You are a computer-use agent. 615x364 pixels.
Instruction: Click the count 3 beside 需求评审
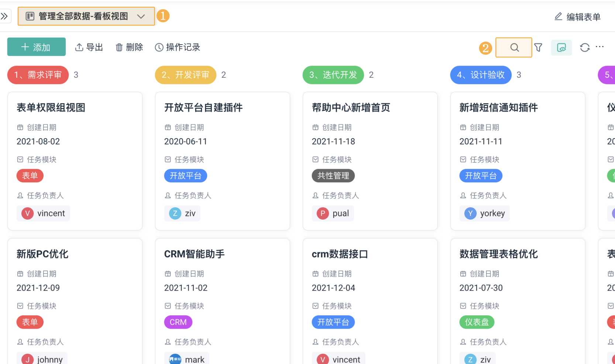[x=76, y=75]
